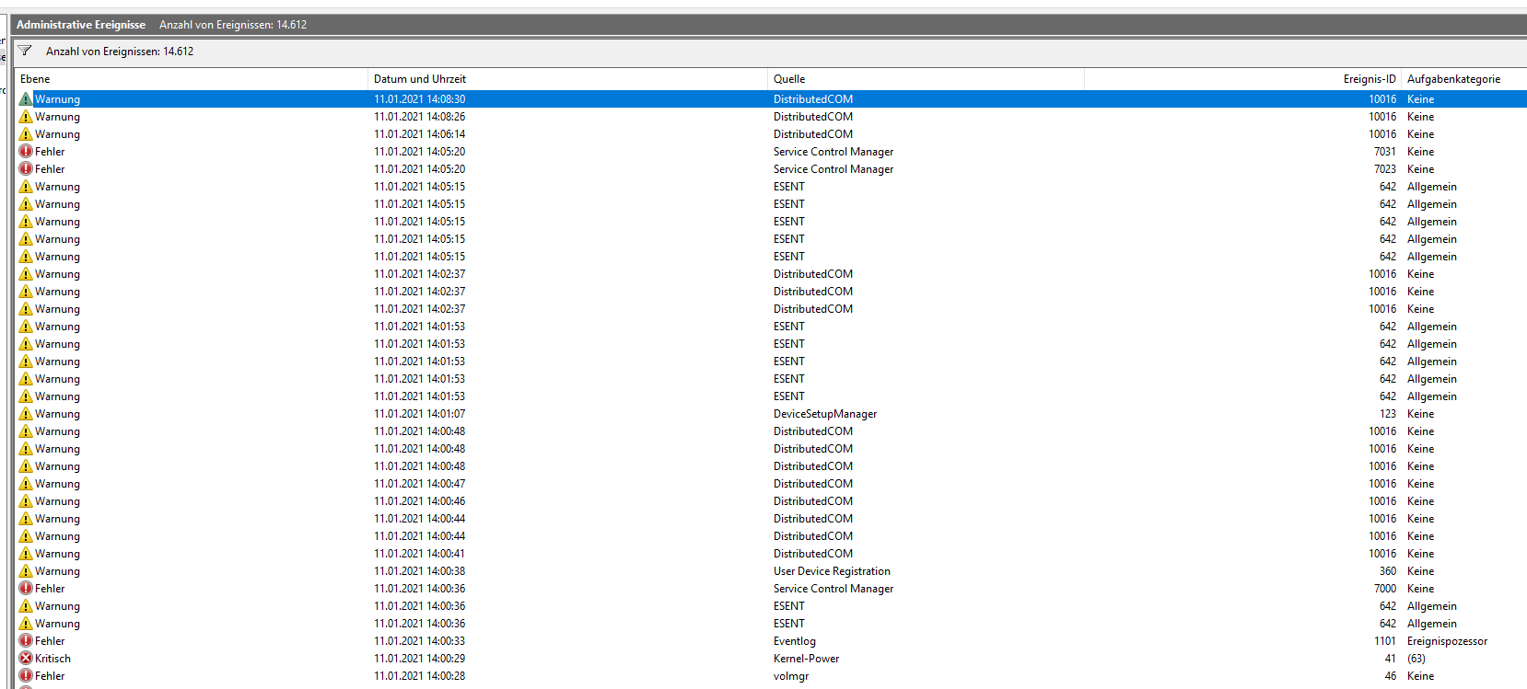The image size is (1527, 689).
Task: Click the filter funnel icon
Action: coord(25,51)
